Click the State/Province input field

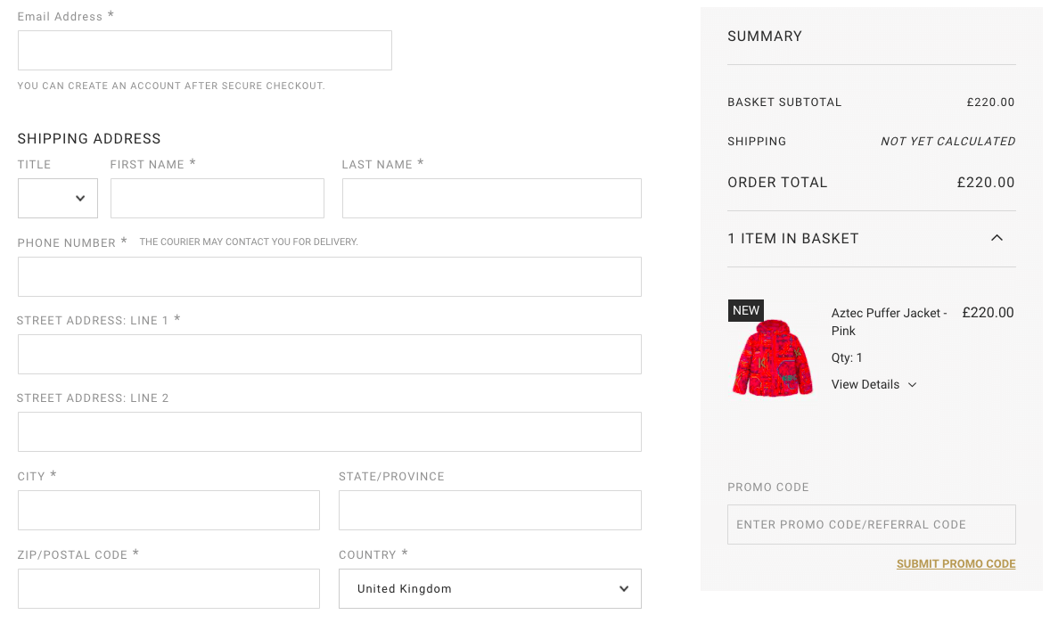tap(489, 510)
